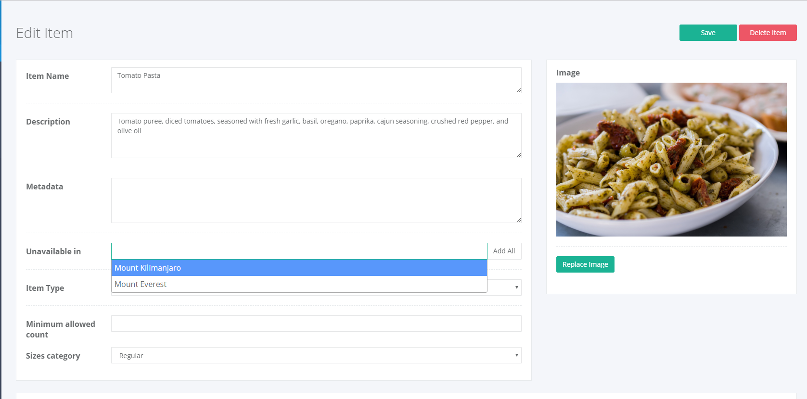
Task: Focus the Description text area
Action: (x=316, y=136)
